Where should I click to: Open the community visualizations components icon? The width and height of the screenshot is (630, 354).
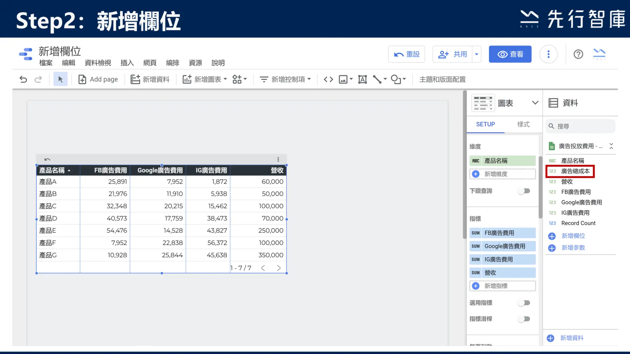pyautogui.click(x=240, y=79)
